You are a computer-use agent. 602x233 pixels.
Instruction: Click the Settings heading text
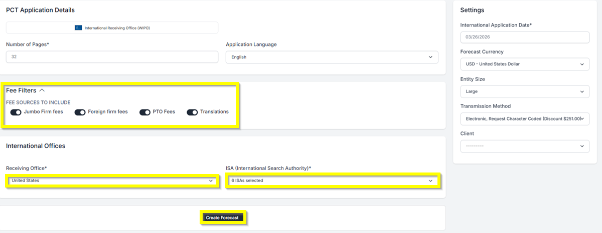click(472, 10)
